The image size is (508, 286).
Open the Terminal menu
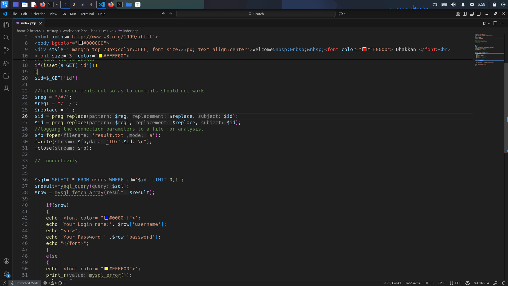(87, 14)
